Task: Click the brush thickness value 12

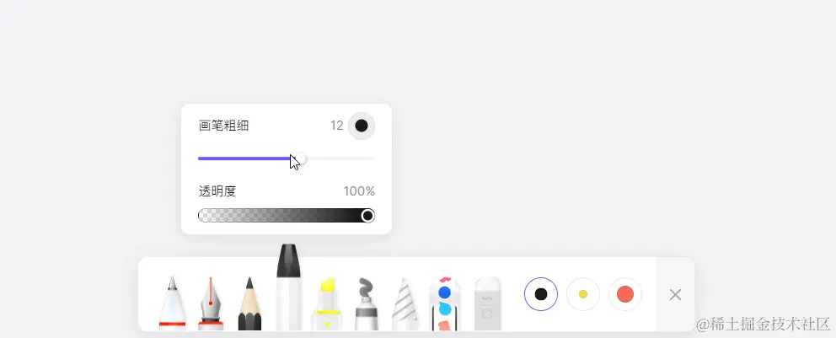Action: (x=336, y=126)
